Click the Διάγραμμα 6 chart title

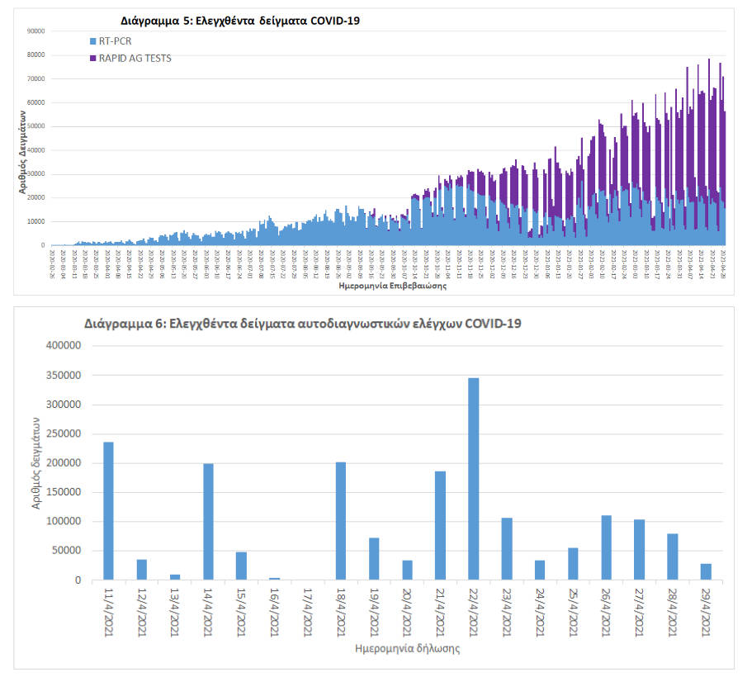302,324
